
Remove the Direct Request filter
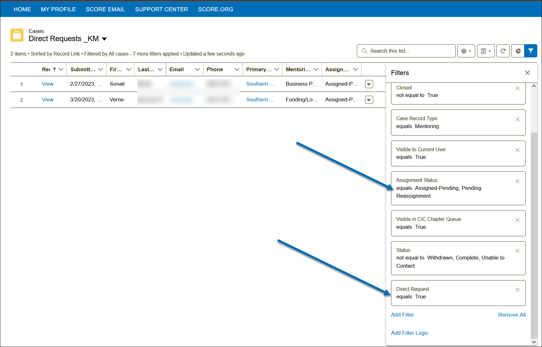point(517,290)
